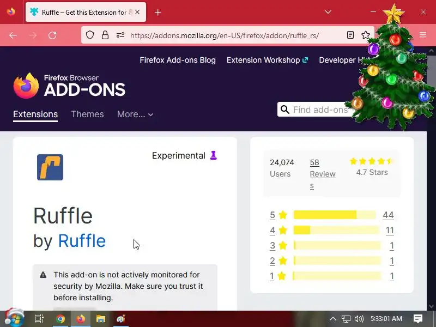The width and height of the screenshot is (436, 327).
Task: Open File Explorer from the taskbar
Action: pos(101,319)
